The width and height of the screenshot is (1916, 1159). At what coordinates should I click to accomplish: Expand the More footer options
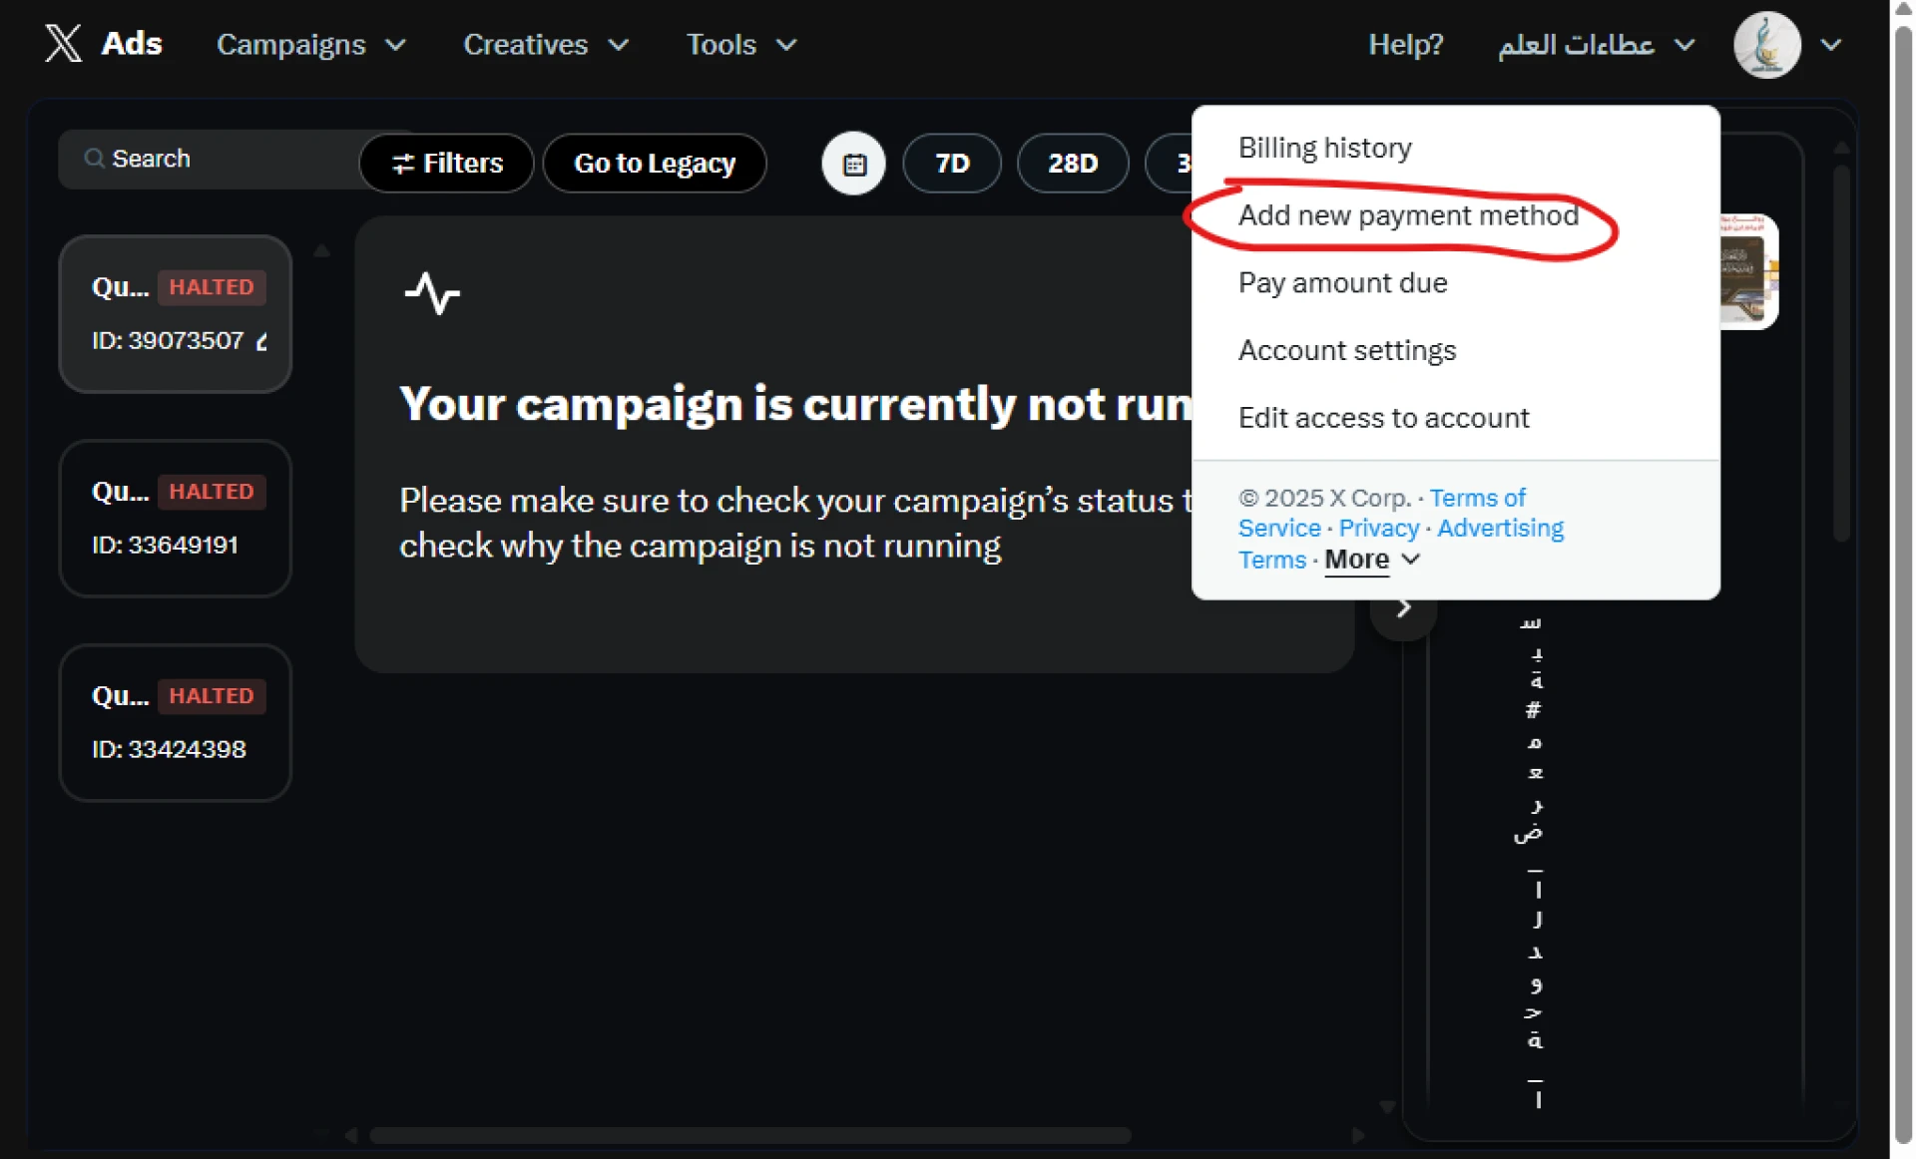1371,560
